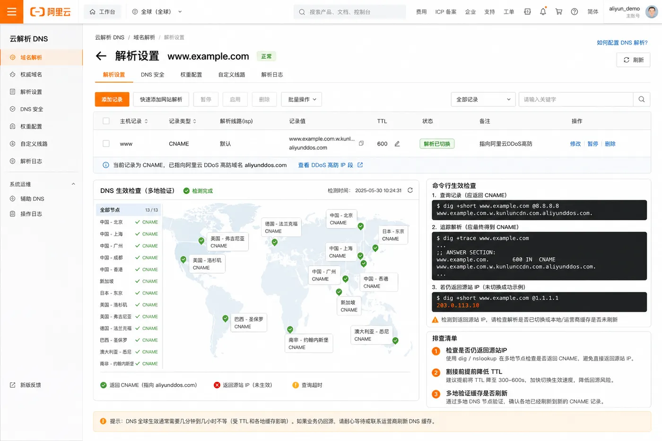Click the notification bell icon
The image size is (662, 441).
[x=543, y=12]
